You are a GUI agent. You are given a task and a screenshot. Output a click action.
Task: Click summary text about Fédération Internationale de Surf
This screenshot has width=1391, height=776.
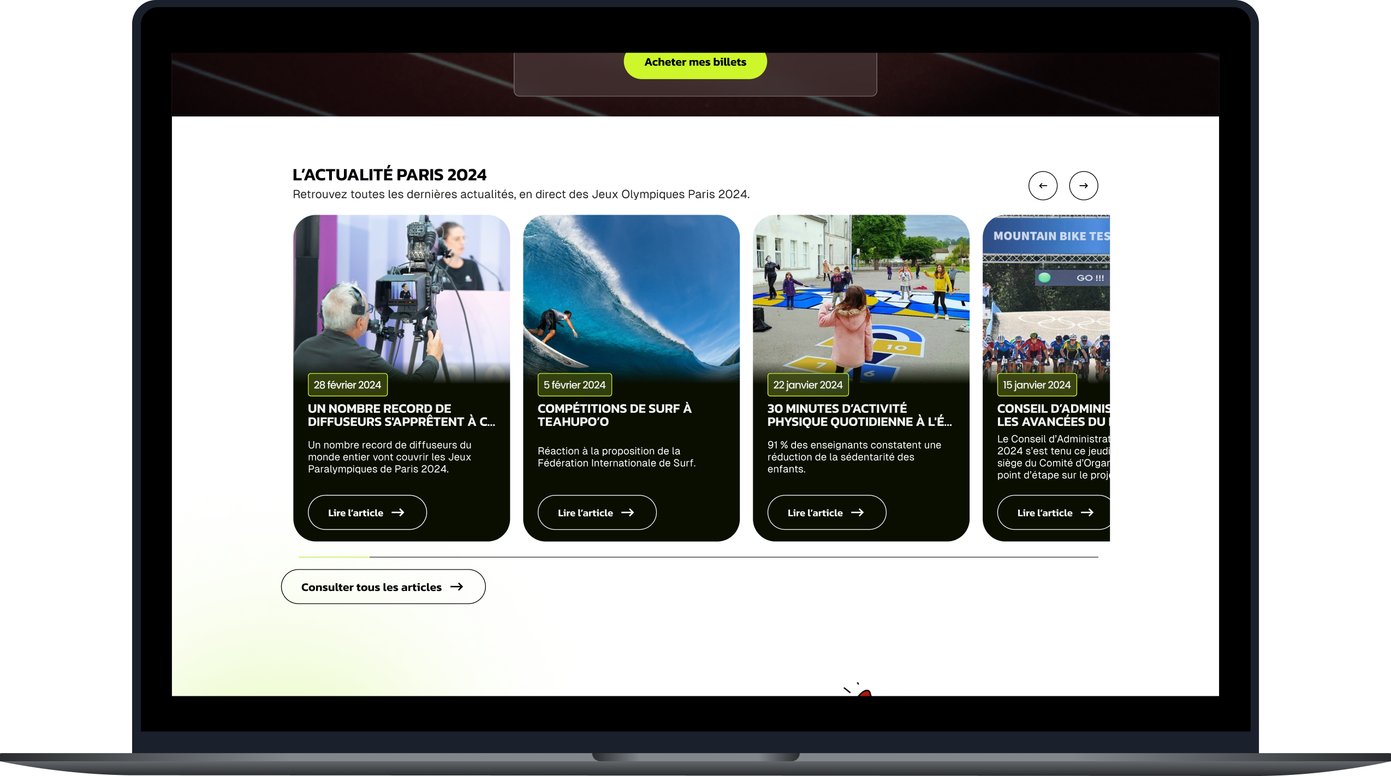(x=617, y=457)
